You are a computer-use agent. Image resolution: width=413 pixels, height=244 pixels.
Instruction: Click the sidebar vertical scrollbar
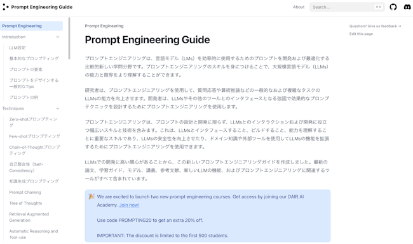(x=69, y=39)
